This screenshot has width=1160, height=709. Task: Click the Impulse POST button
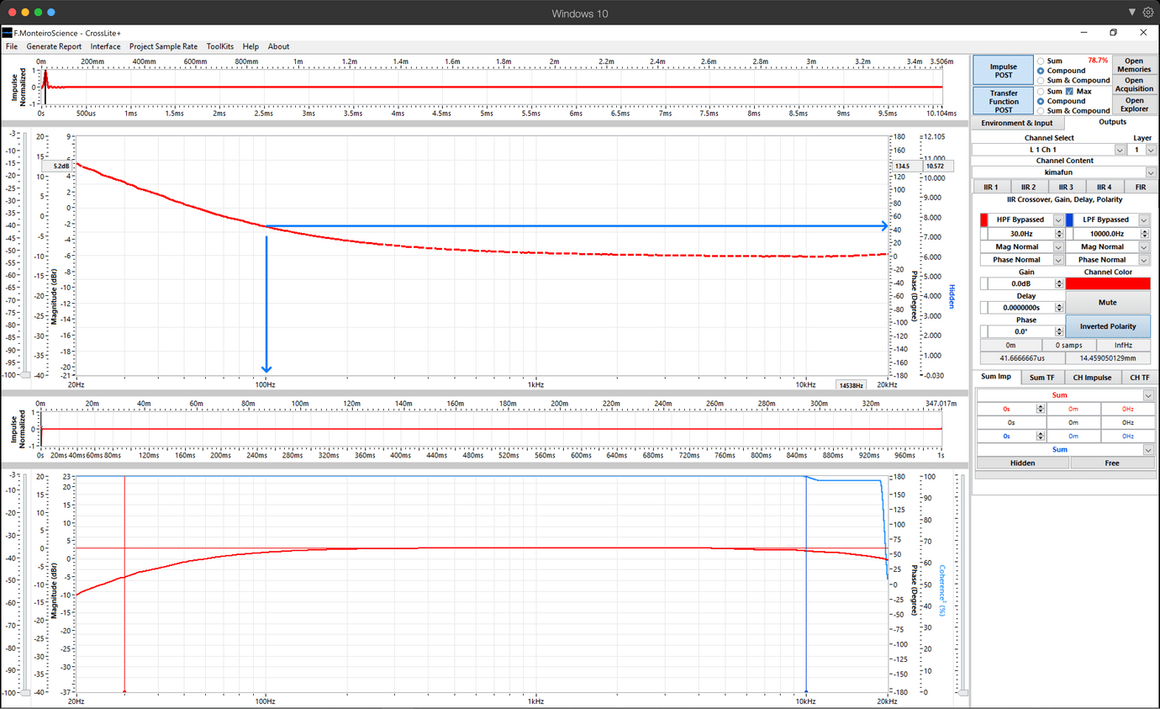pyautogui.click(x=1003, y=71)
